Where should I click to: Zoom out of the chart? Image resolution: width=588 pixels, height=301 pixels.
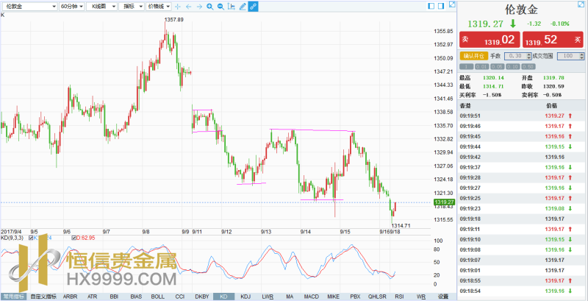click(x=220, y=6)
